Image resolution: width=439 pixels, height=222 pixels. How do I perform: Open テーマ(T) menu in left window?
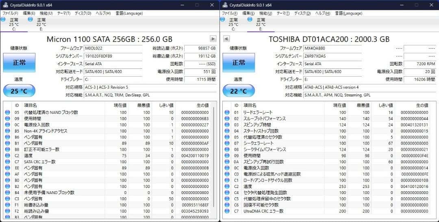point(63,13)
